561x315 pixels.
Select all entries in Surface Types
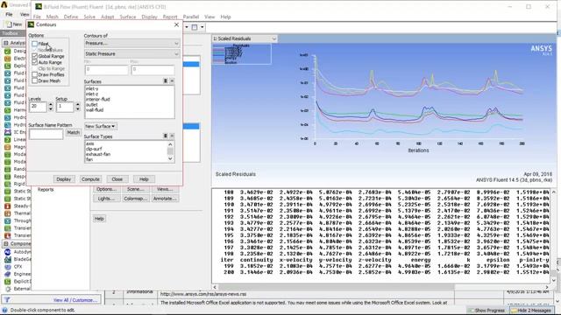pyautogui.click(x=165, y=136)
